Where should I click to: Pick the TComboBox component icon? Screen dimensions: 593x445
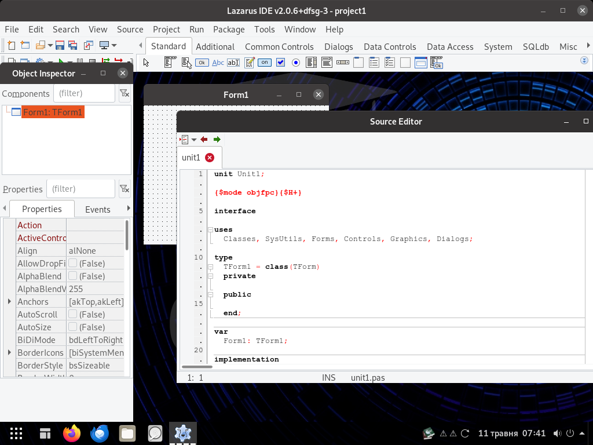click(x=327, y=63)
